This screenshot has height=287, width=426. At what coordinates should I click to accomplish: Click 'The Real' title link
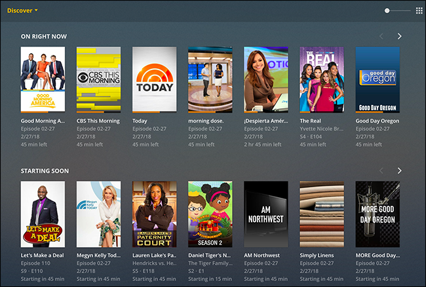point(310,121)
